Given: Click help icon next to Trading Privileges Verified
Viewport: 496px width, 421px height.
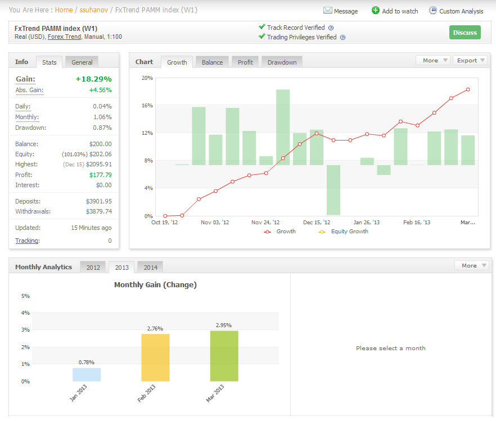Looking at the screenshot, I should coord(342,37).
